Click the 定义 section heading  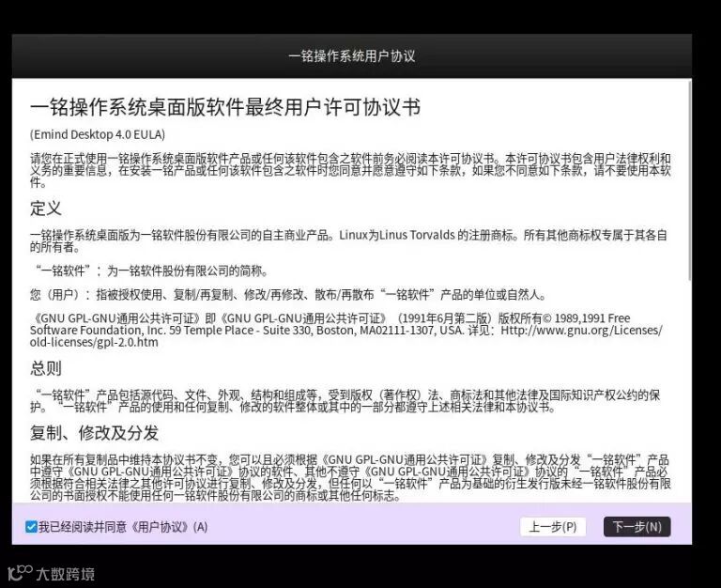coord(45,209)
